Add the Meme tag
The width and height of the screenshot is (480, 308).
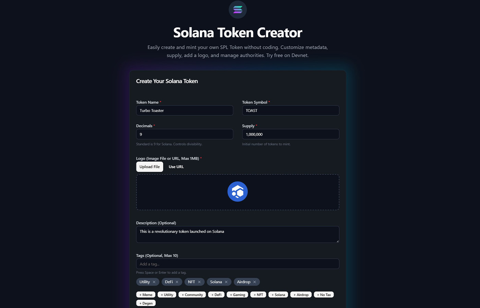click(x=146, y=294)
